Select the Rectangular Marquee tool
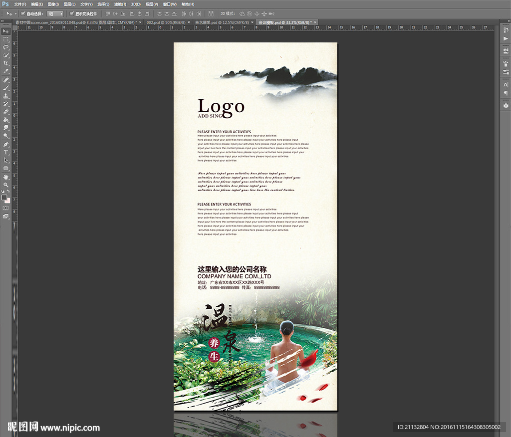The width and height of the screenshot is (511, 437). point(6,39)
